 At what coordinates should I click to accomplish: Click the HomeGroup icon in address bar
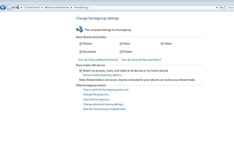pyautogui.click(x=17, y=8)
